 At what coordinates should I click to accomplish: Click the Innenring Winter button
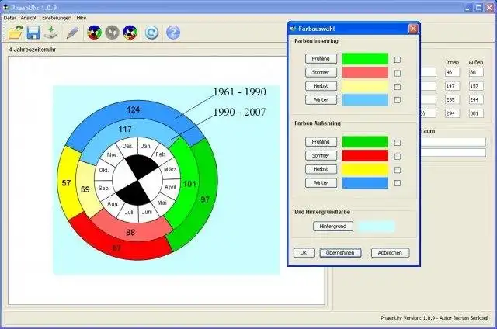pos(321,100)
